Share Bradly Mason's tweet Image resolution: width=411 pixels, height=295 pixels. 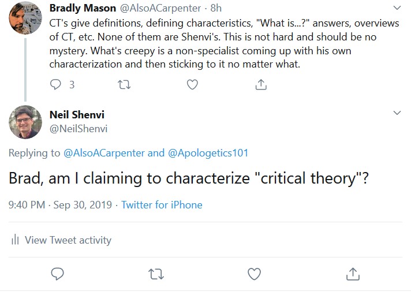[x=260, y=84]
